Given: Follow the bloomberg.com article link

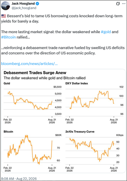Looking at the screenshot, I should tap(29, 64).
